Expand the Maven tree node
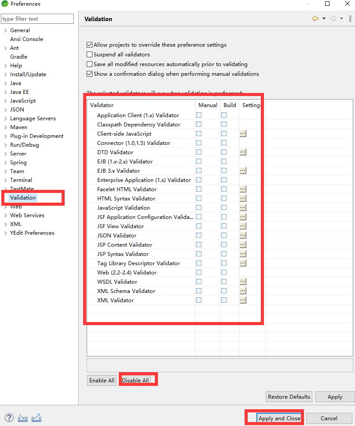The width and height of the screenshot is (355, 426). tap(5, 127)
